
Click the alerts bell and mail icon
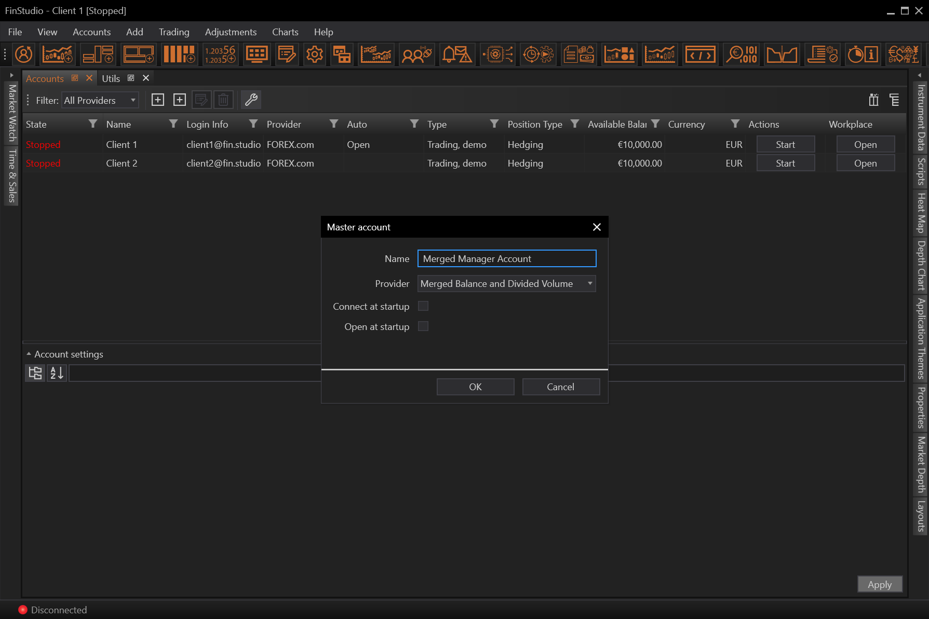pyautogui.click(x=456, y=54)
